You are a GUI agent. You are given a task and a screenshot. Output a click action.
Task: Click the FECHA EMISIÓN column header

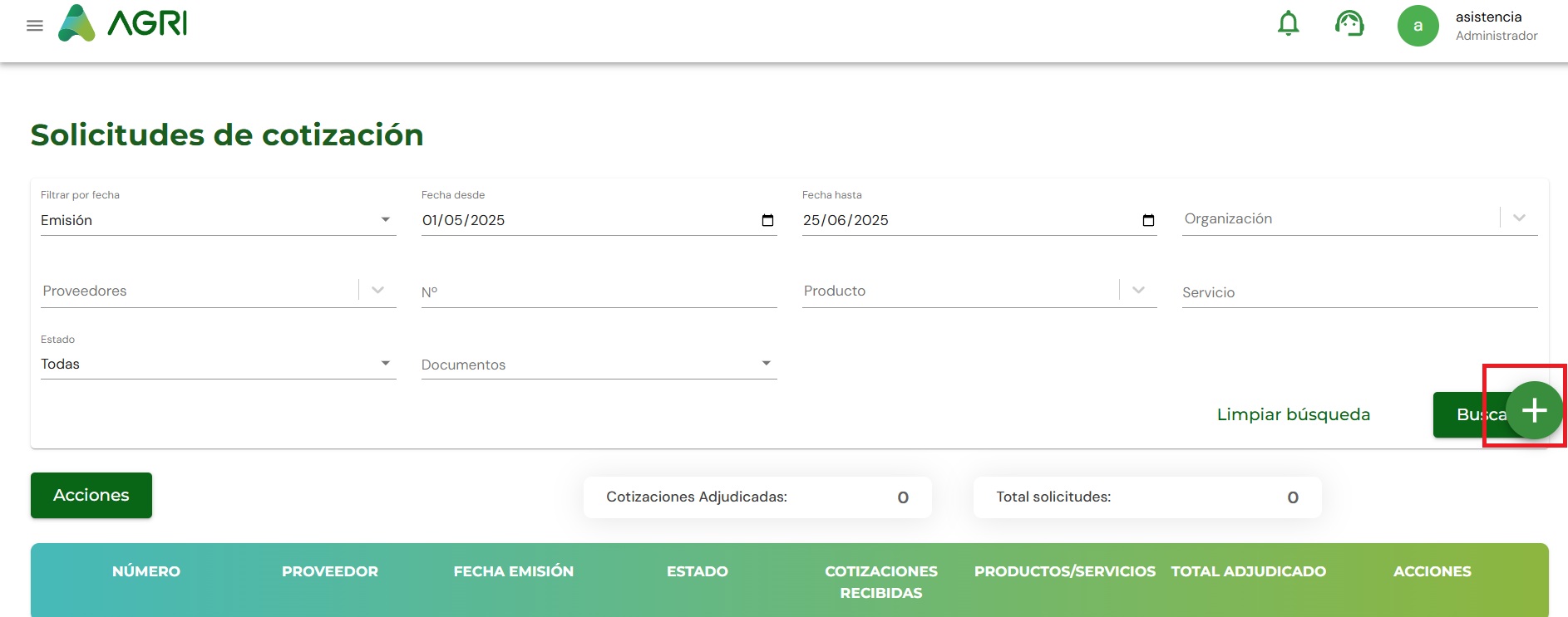tap(514, 571)
